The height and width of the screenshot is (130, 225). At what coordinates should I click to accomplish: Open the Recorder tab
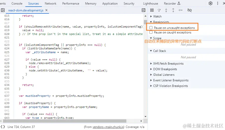click(170, 4)
